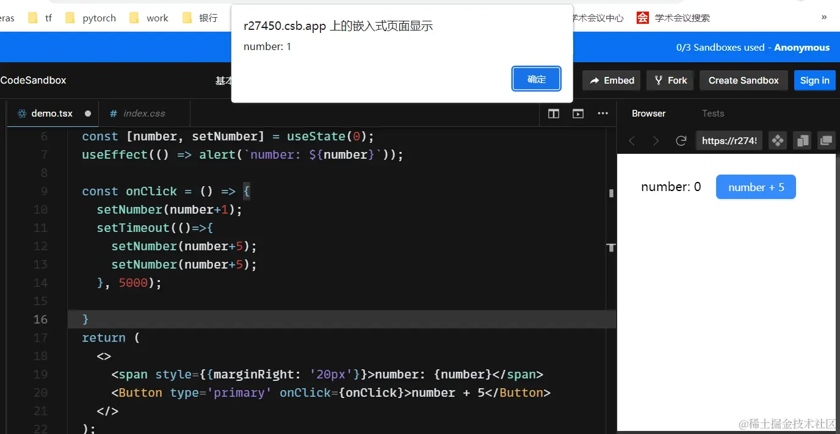Split the editor with the split-pane icon
Viewport: 840px width, 434px height.
554,114
